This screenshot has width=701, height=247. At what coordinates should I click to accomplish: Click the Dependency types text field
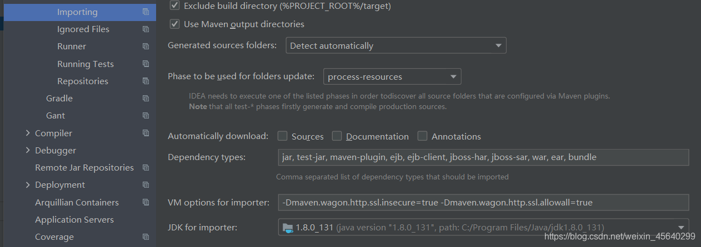483,157
